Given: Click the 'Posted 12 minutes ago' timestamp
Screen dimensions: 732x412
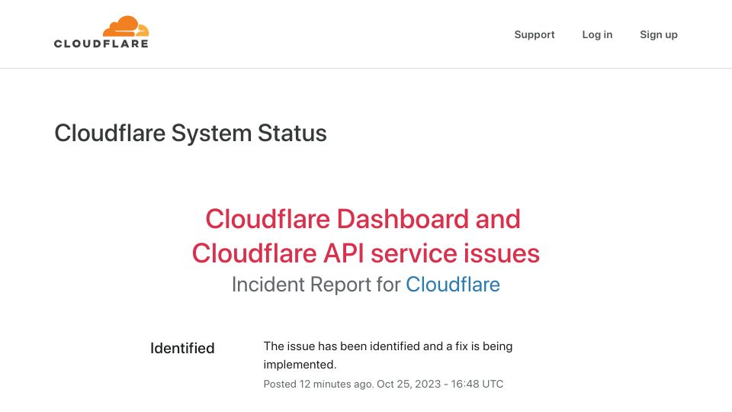Looking at the screenshot, I should click(384, 384).
